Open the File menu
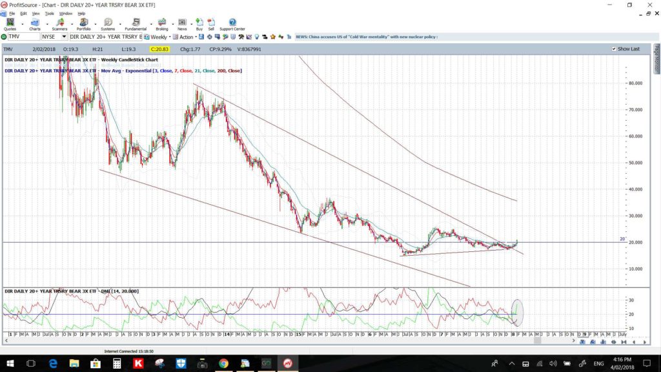661x372 pixels. tap(12, 14)
